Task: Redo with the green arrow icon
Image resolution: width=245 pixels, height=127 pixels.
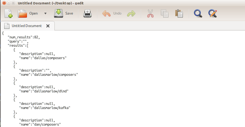Action: tap(131, 13)
